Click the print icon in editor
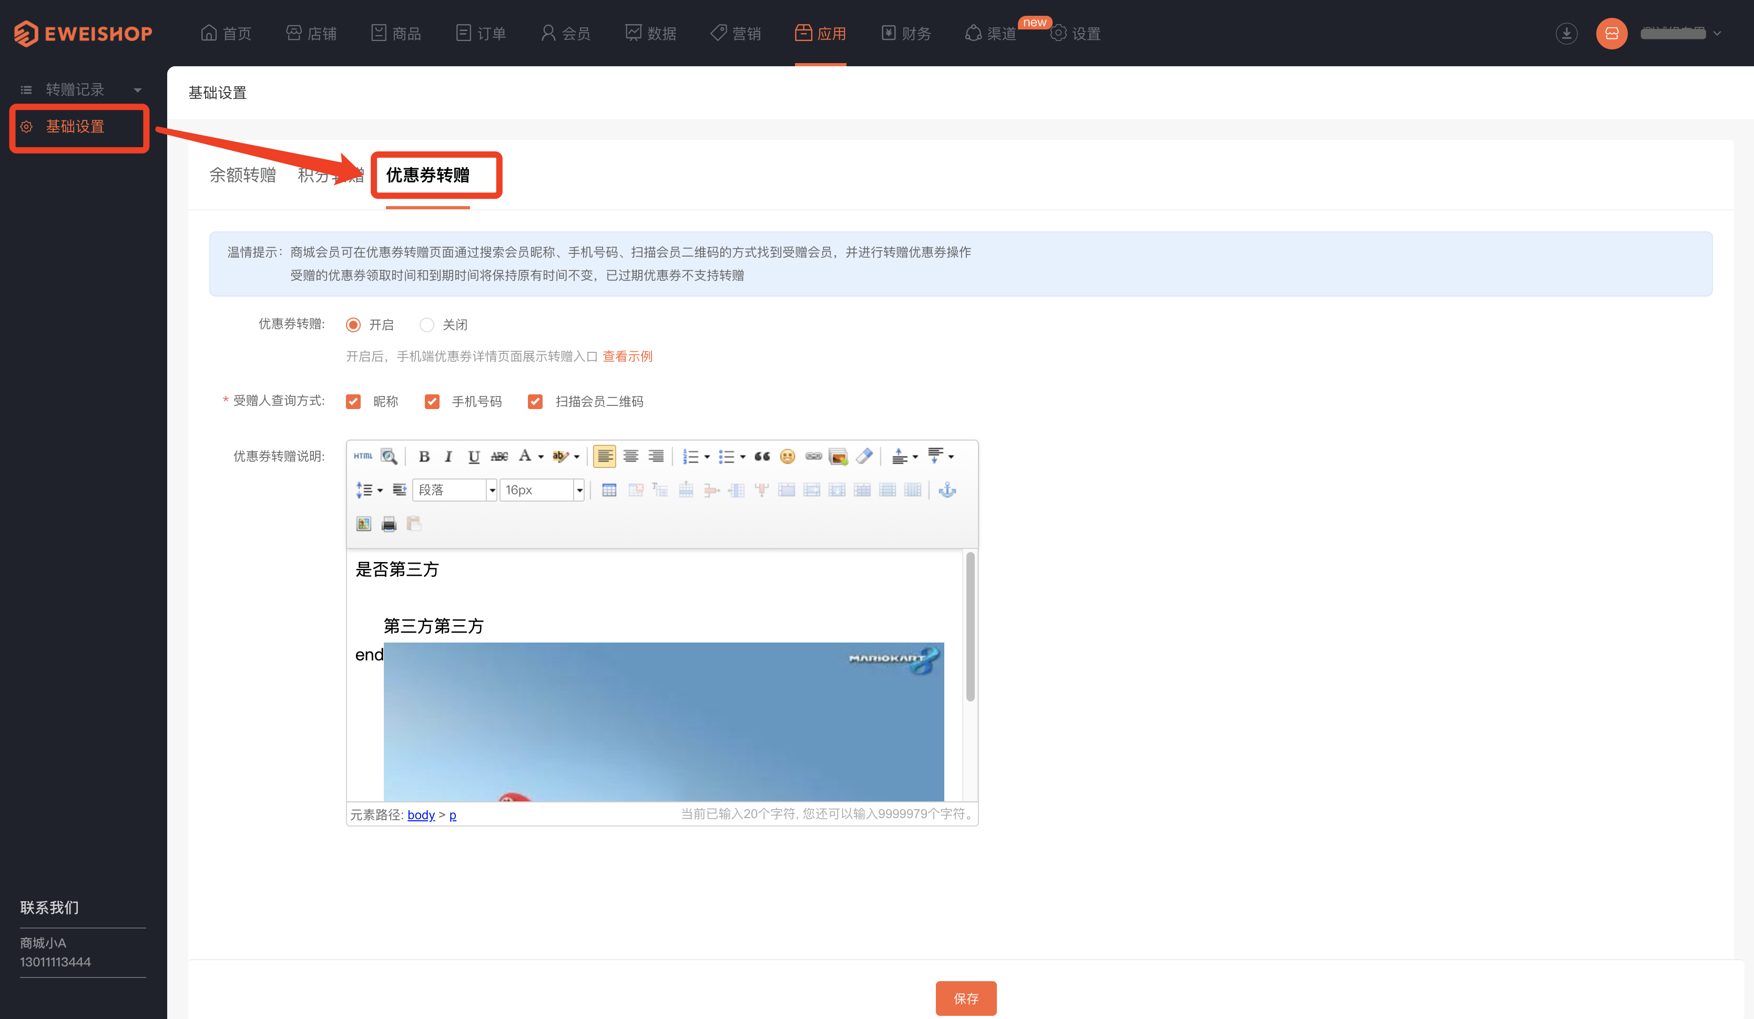This screenshot has height=1019, width=1754. [389, 523]
